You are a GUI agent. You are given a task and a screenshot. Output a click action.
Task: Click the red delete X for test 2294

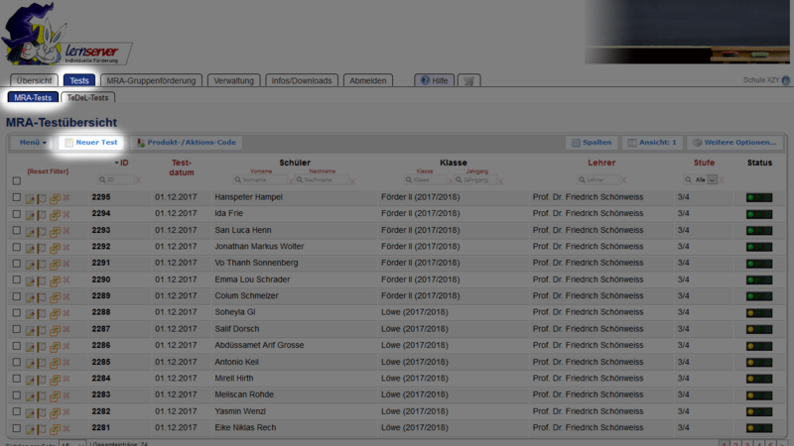66,214
